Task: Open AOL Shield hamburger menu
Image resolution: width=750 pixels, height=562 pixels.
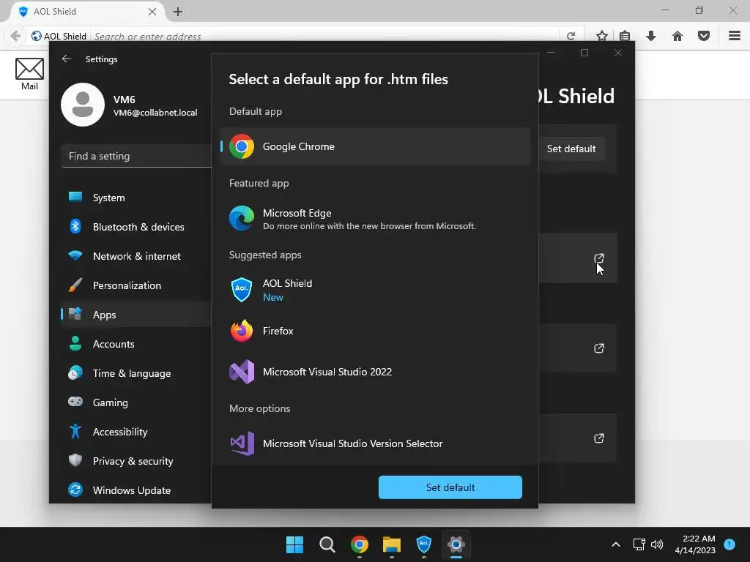Action: tap(735, 36)
